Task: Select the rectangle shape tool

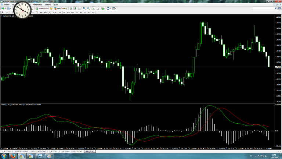Action: point(41,13)
